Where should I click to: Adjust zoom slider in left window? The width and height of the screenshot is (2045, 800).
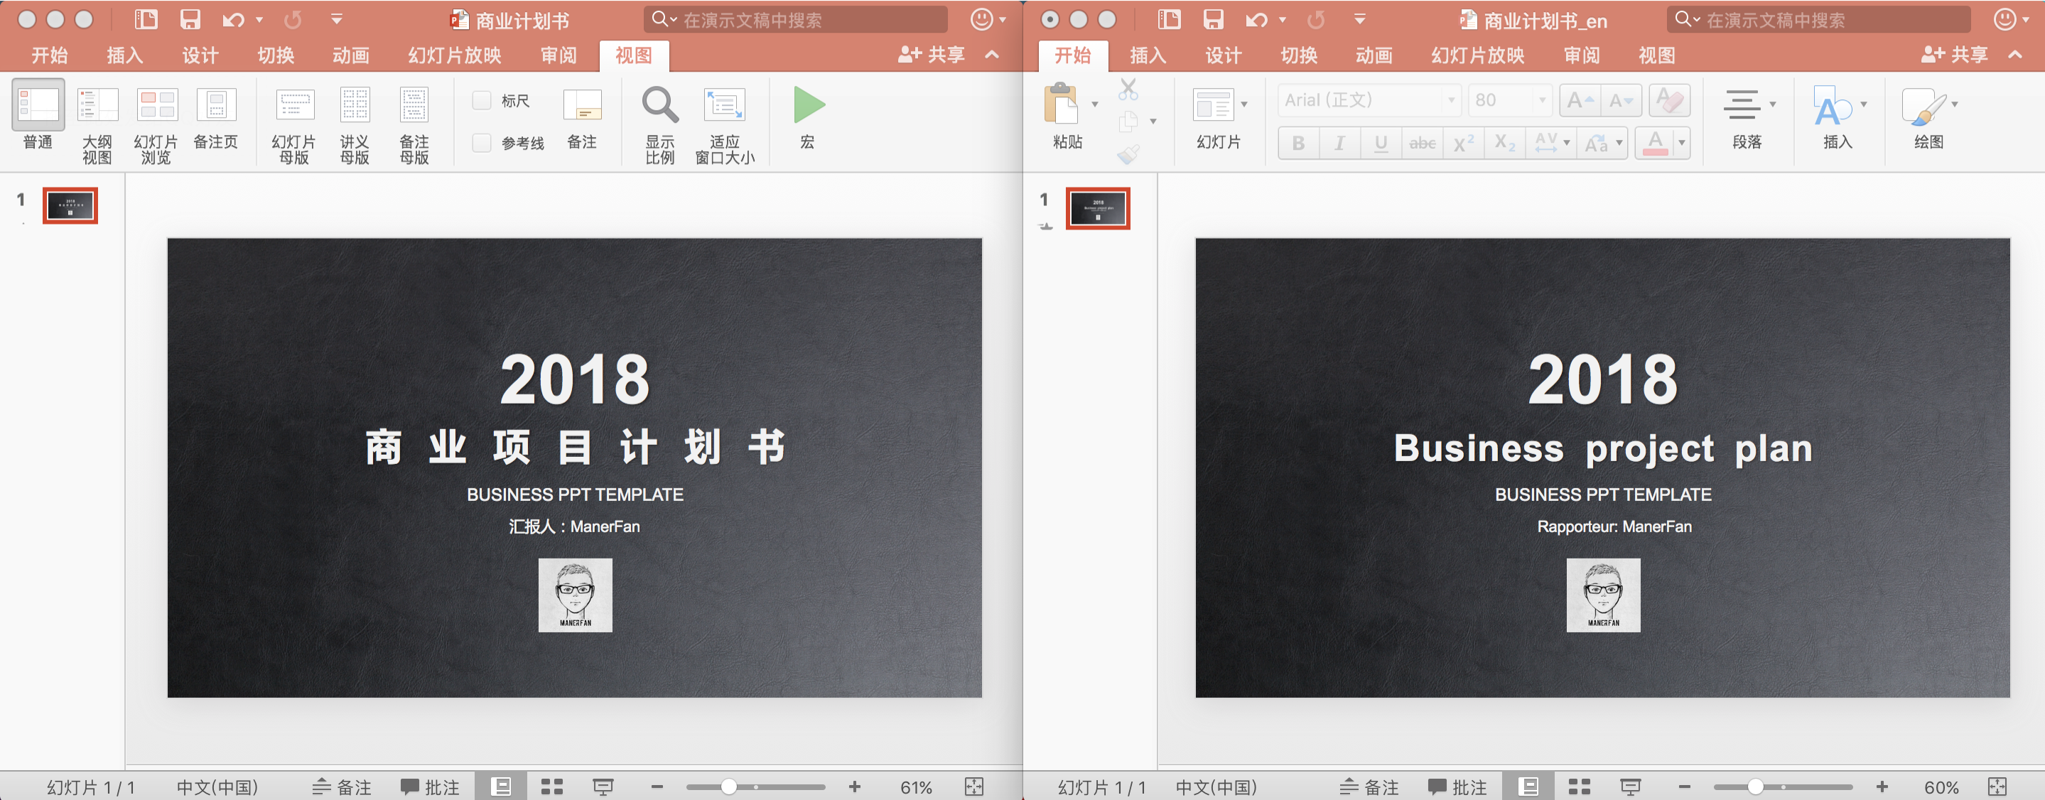[729, 787]
